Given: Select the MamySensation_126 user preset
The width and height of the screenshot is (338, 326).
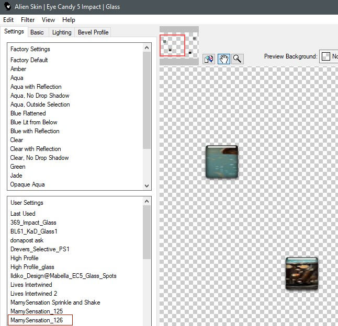Looking at the screenshot, I should pyautogui.click(x=37, y=320).
